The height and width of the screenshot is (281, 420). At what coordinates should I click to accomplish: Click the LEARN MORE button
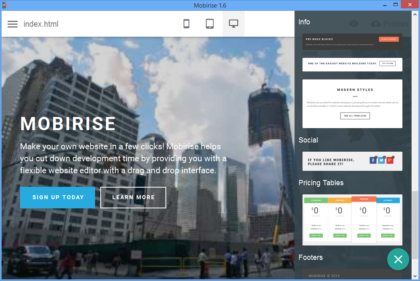coord(133,198)
